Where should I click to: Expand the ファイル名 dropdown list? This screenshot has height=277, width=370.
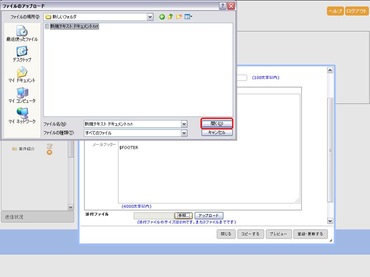point(184,124)
